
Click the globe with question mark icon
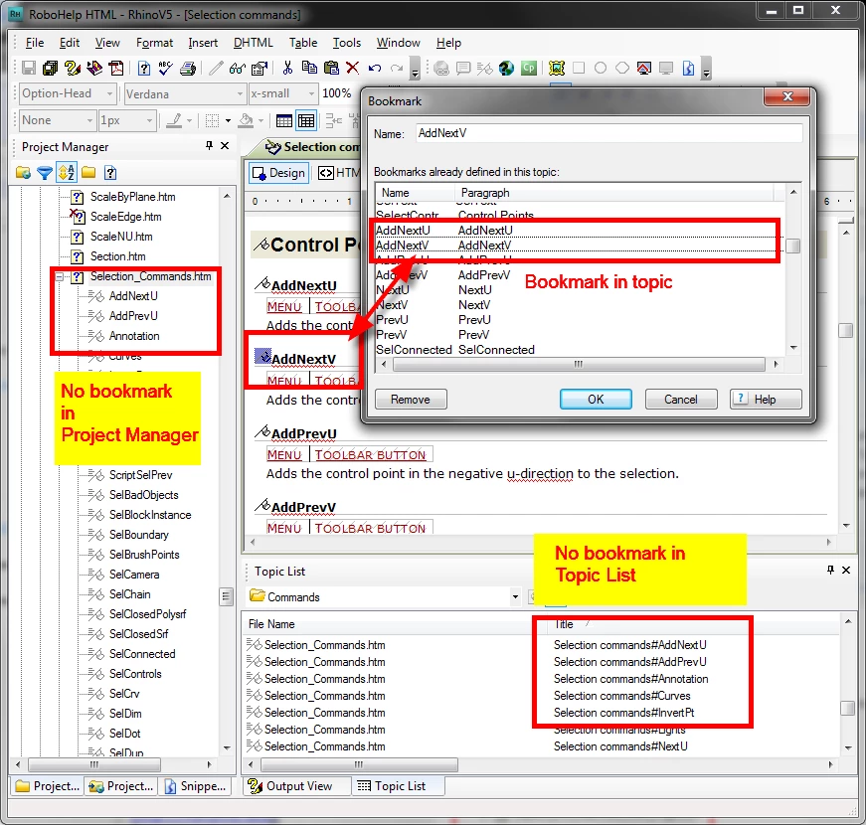[x=506, y=68]
